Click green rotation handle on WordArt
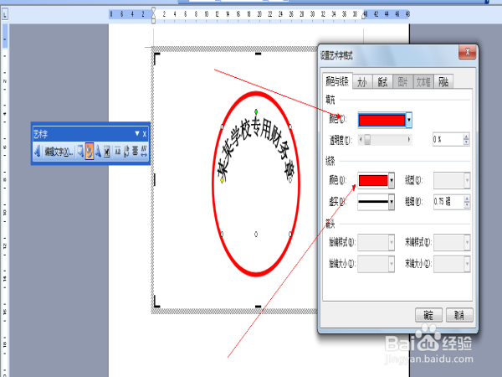 [x=256, y=111]
